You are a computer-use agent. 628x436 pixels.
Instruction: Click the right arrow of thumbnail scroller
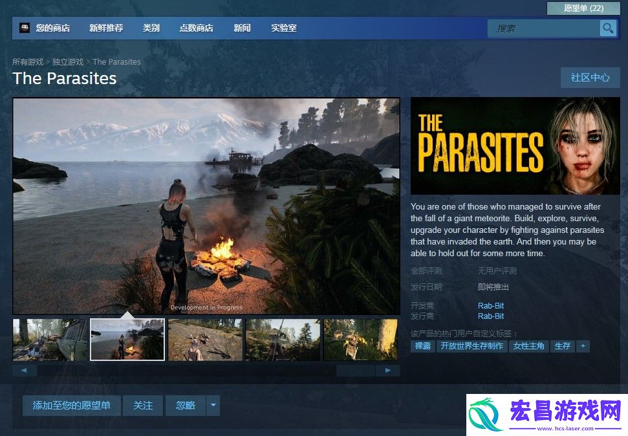point(387,370)
